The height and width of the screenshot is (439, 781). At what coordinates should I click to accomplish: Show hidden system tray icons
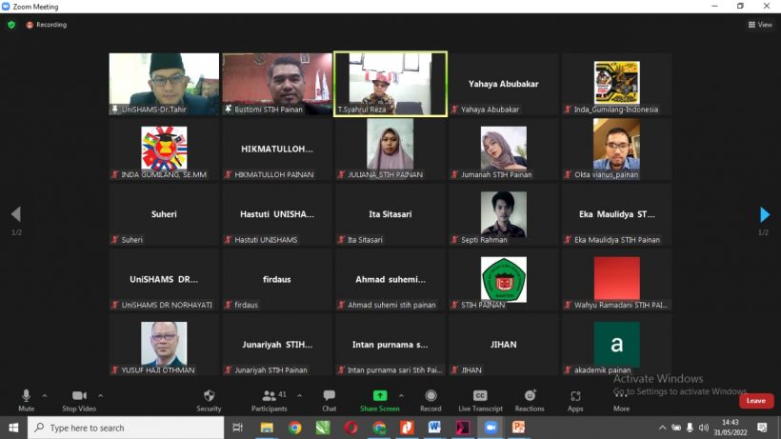click(662, 428)
